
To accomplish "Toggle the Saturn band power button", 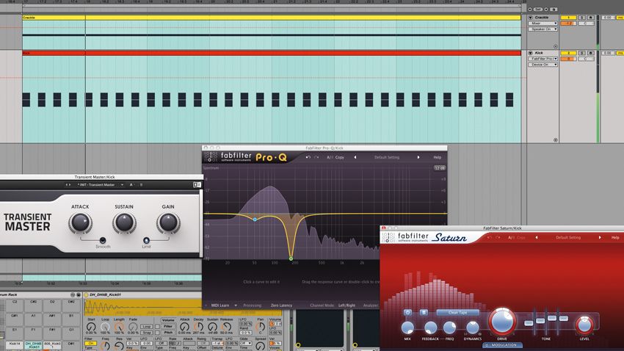I will pyautogui.click(x=407, y=312).
